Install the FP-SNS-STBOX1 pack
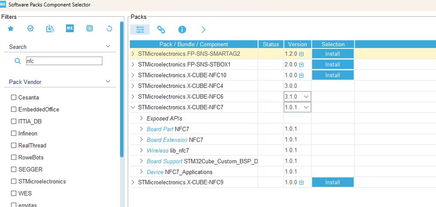Viewport: 436px width, 207px height. click(x=333, y=65)
